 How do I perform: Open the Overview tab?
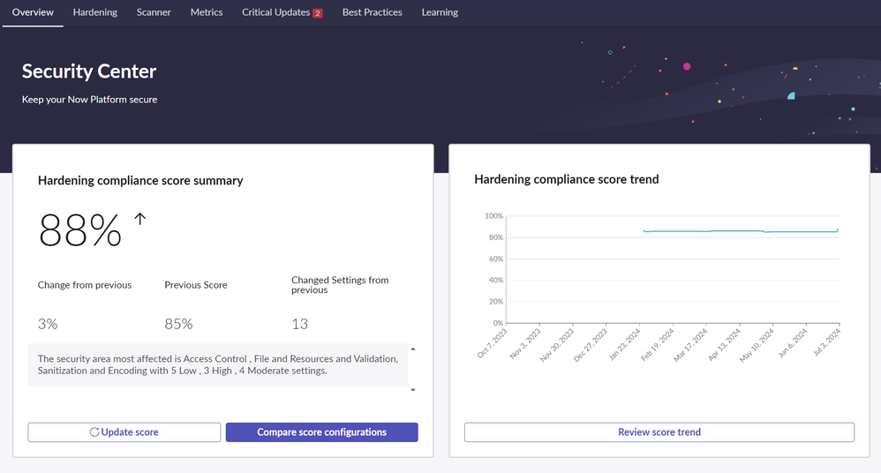coord(33,12)
